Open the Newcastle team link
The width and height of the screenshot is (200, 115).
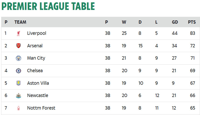tap(37, 96)
